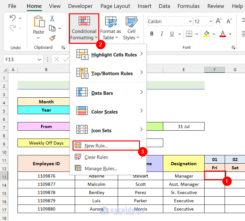The image size is (245, 221).
Task: Select the Employee ID header cell
Action: tap(46, 164)
